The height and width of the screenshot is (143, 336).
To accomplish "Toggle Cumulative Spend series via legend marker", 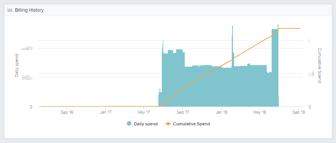I will coord(168,124).
